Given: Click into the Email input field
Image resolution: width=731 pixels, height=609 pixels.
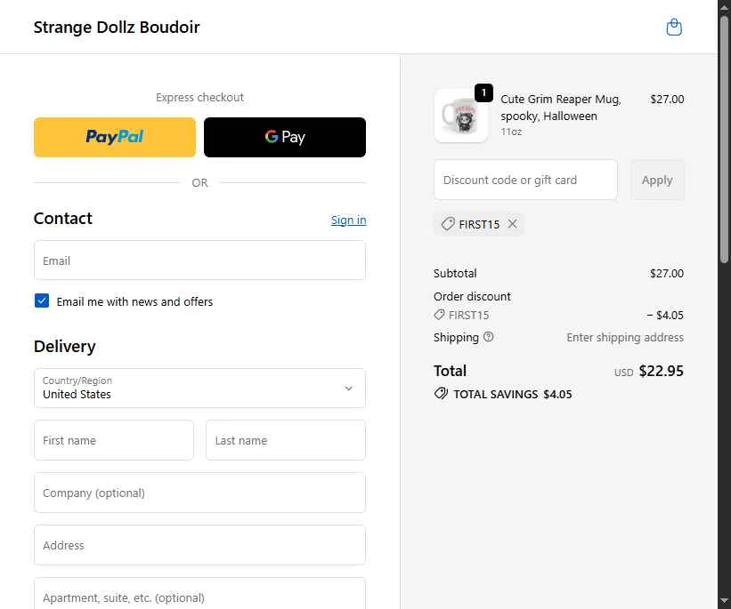Looking at the screenshot, I should [x=199, y=260].
